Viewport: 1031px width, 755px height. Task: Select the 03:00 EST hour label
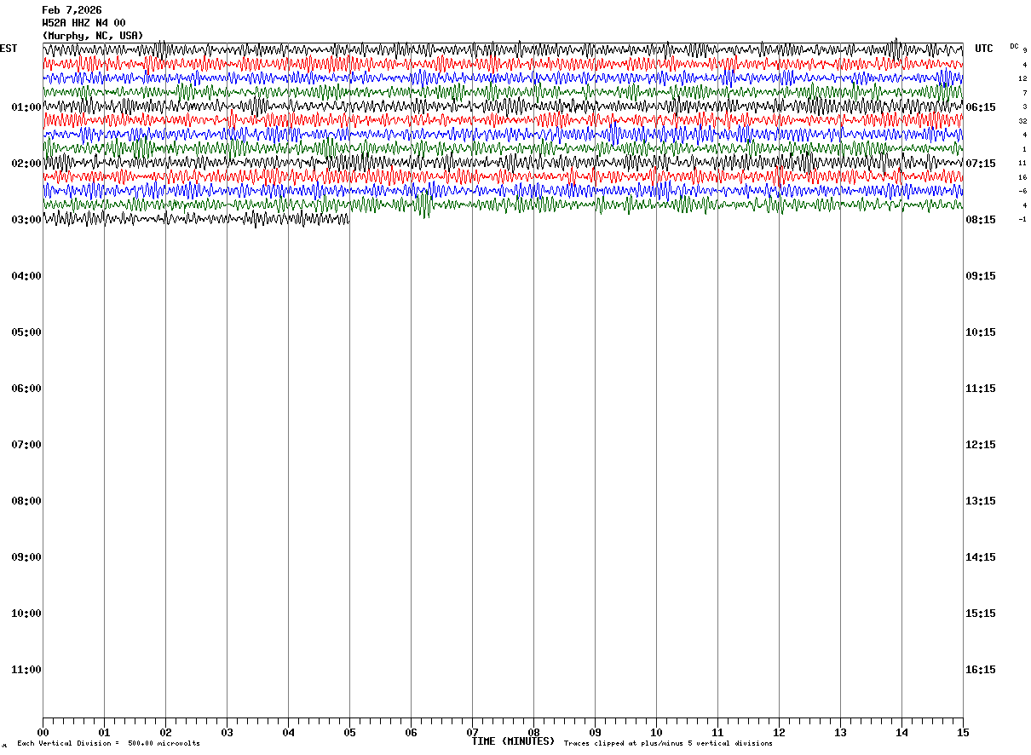tap(26, 220)
